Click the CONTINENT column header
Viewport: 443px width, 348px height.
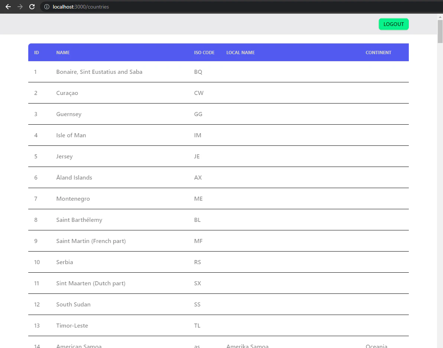(x=378, y=52)
